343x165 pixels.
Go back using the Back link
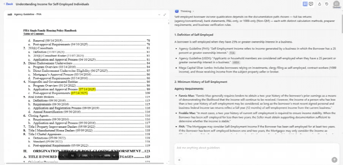tap(8, 4)
